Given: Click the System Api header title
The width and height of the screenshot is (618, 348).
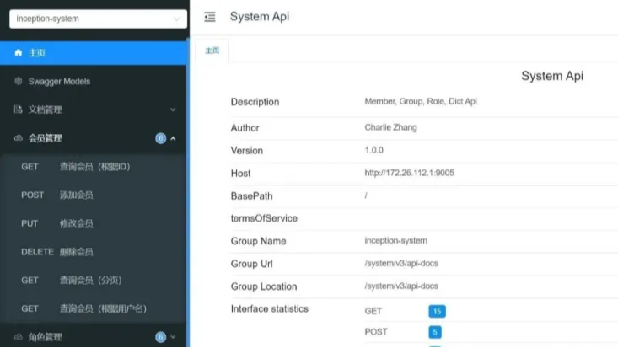Looking at the screenshot, I should [260, 17].
